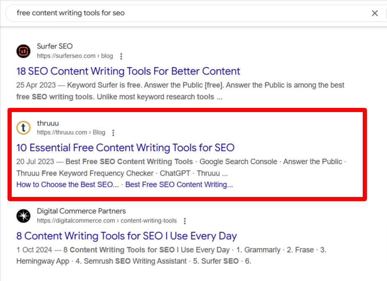Open '18 SEO Content Writing Tools' result
387x281 pixels.
pyautogui.click(x=128, y=72)
